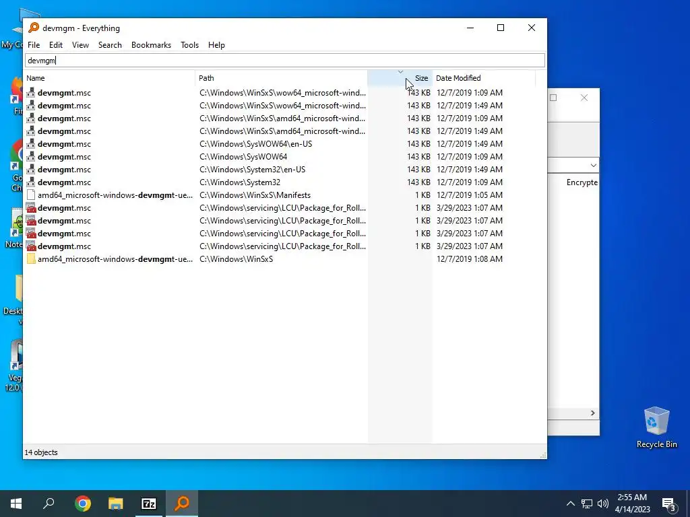690x517 pixels.
Task: Open the network status tray icon
Action: (x=587, y=504)
